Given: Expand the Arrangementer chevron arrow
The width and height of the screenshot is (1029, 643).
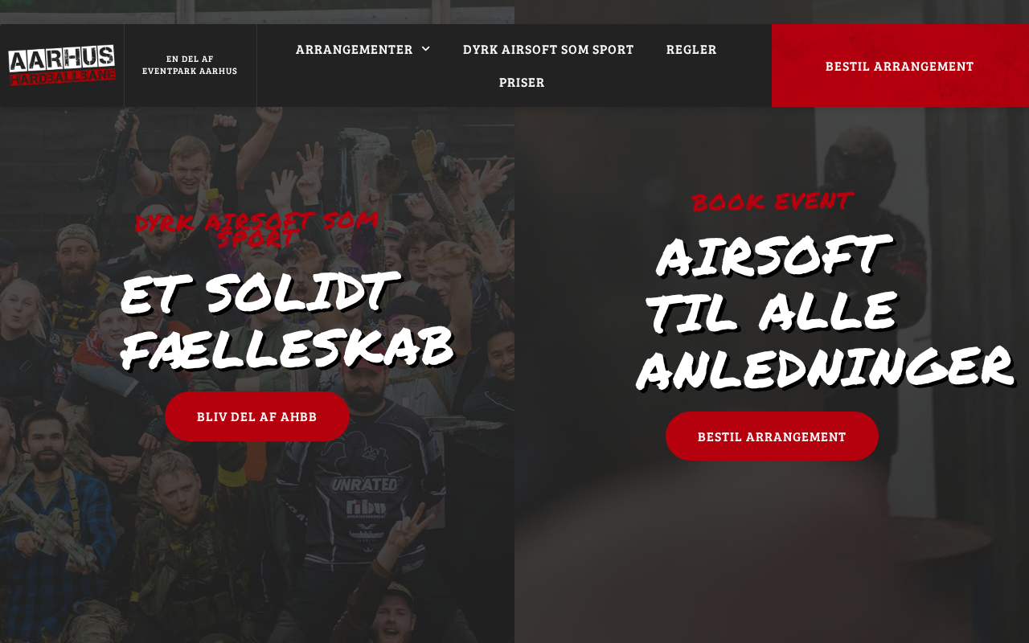Looking at the screenshot, I should (425, 49).
